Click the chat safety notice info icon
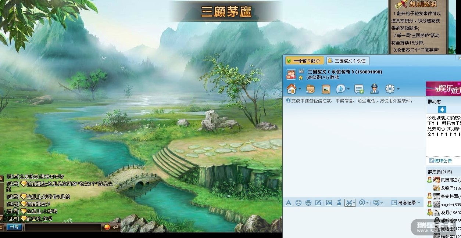The height and width of the screenshot is (238, 461). pos(288,100)
